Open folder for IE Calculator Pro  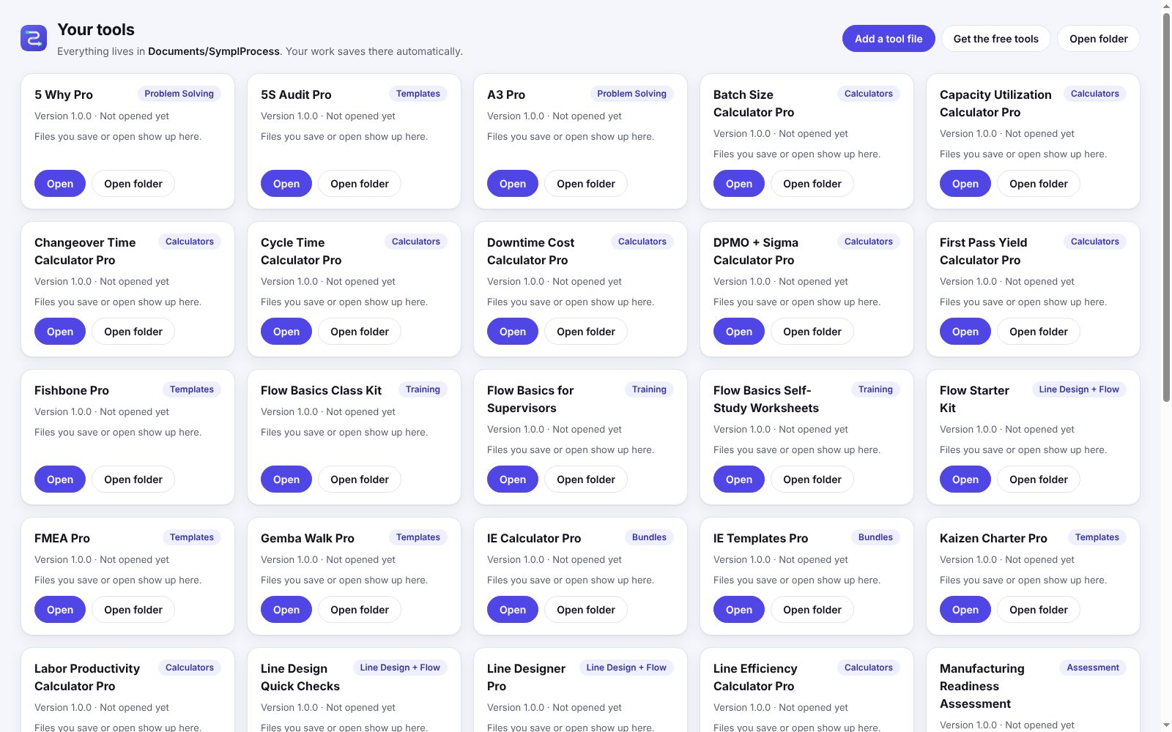coord(586,610)
